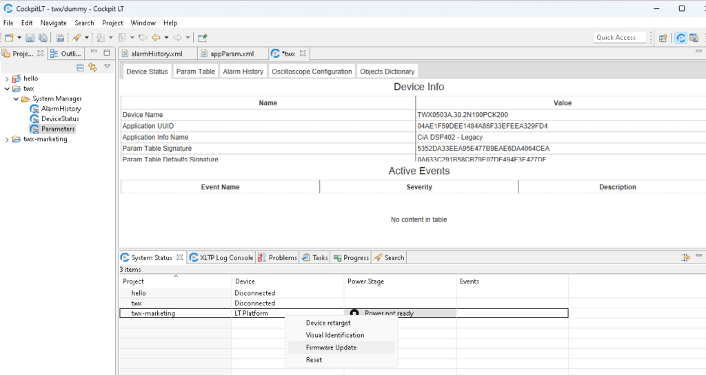This screenshot has width=706, height=375.
Task: Close the *twx editor tab
Action: coord(303,53)
